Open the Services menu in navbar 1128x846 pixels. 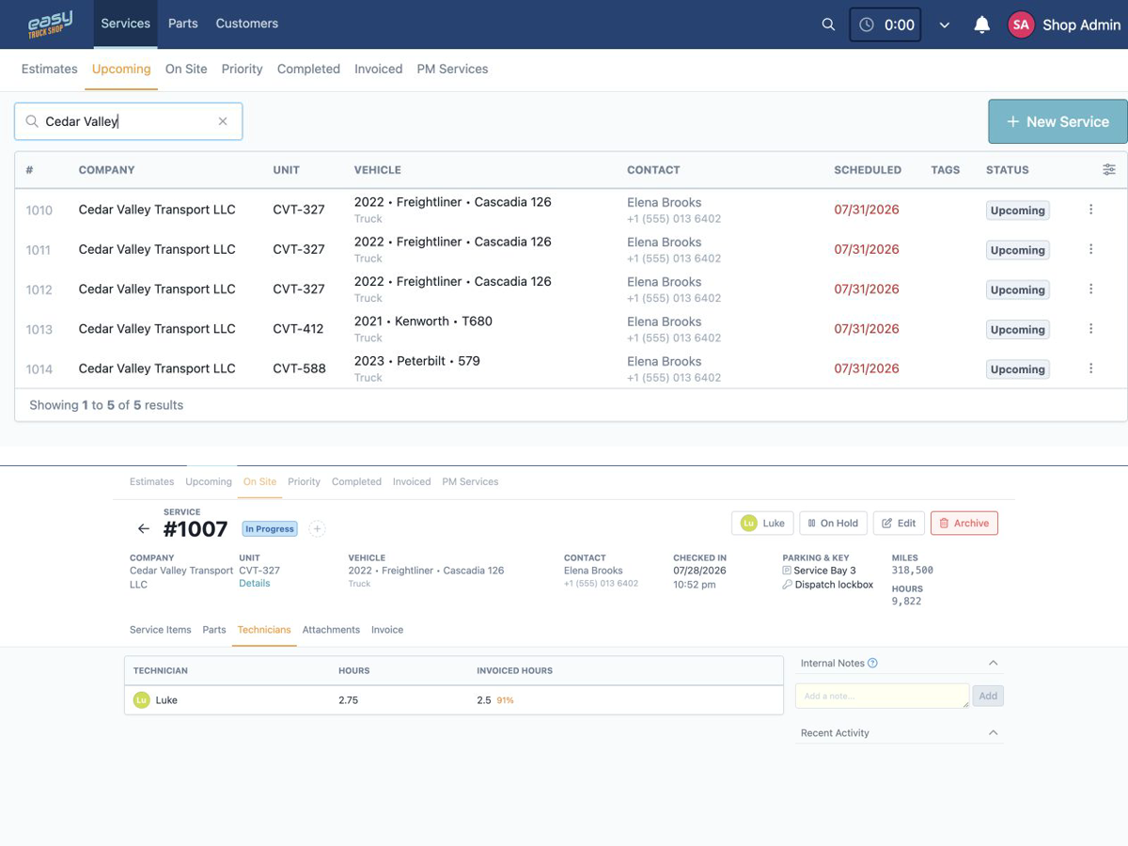[125, 23]
